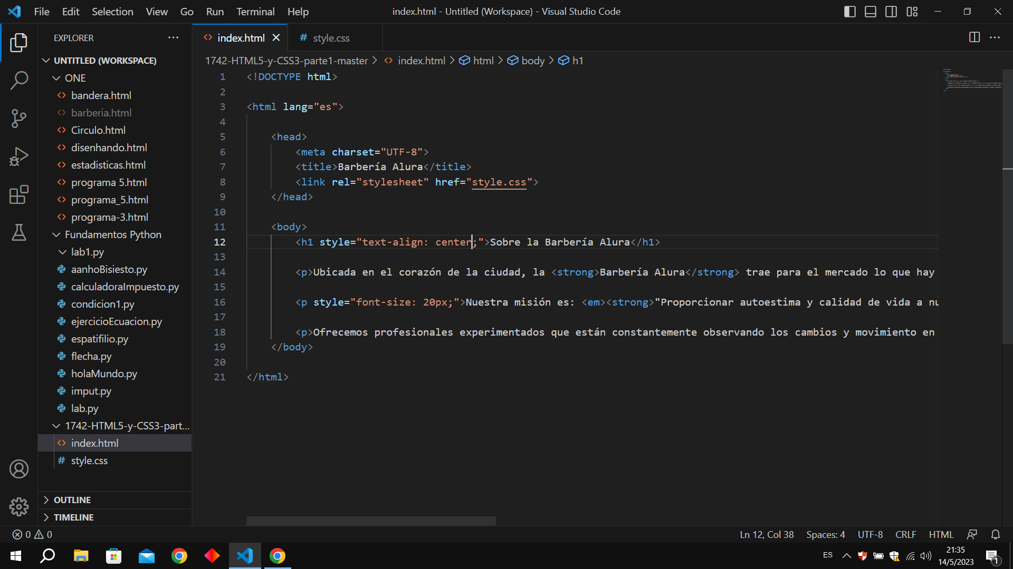Click the code minimap preview
Screen dimensions: 1013x569
tap(972, 79)
